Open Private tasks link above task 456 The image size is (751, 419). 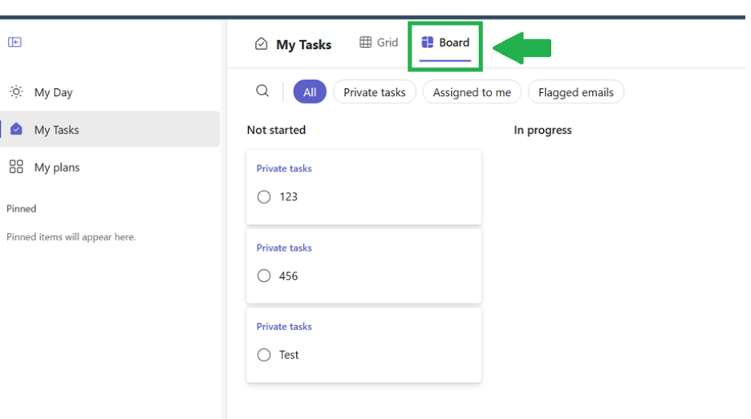[x=284, y=248]
